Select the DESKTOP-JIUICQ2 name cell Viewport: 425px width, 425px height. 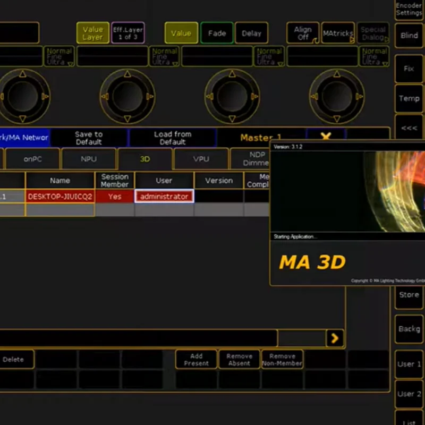pyautogui.click(x=60, y=197)
